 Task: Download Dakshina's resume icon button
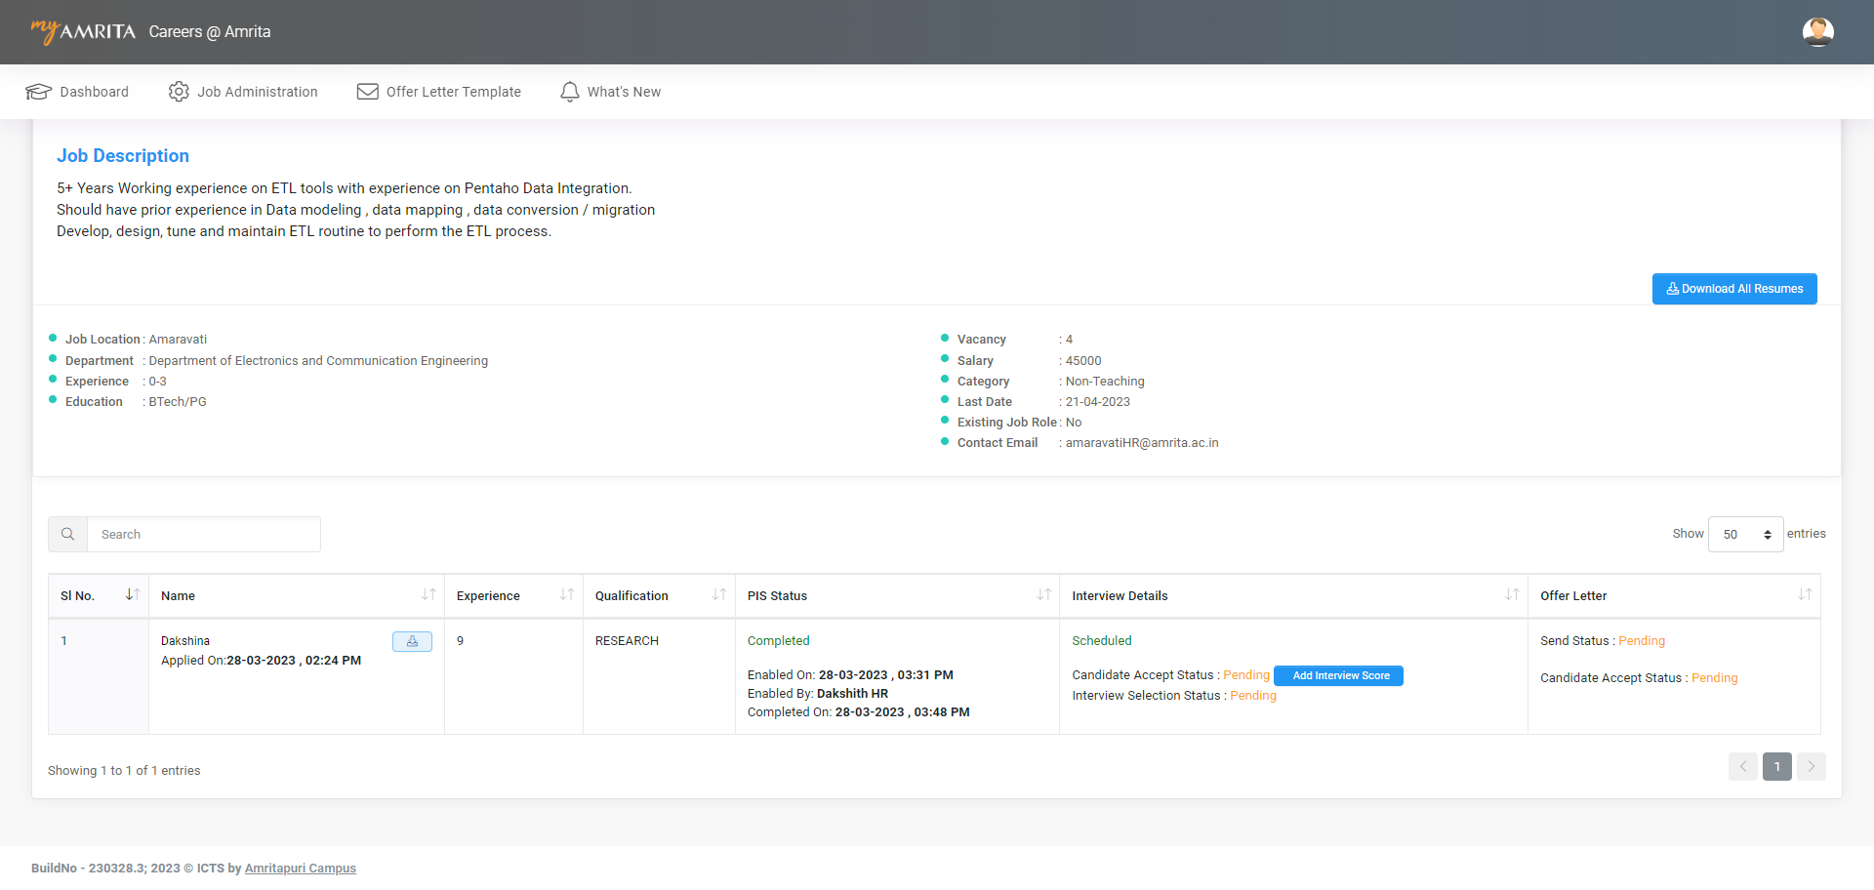[412, 641]
